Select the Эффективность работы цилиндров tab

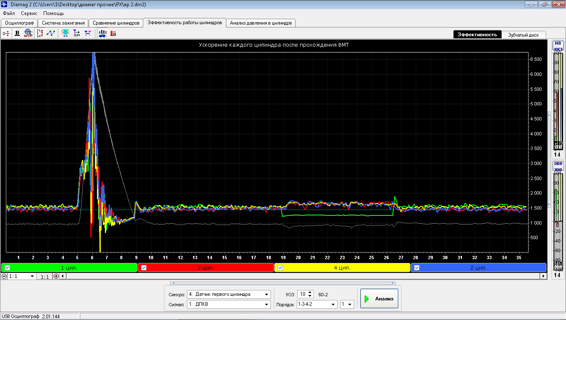(185, 22)
